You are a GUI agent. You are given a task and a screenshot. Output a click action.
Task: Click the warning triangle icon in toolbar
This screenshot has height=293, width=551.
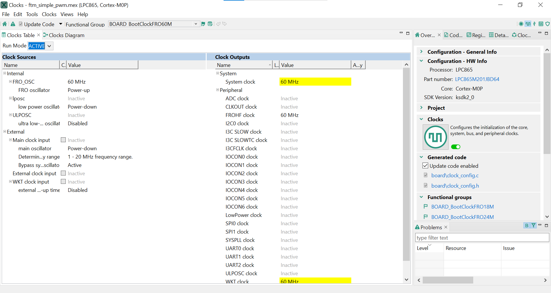coord(13,24)
